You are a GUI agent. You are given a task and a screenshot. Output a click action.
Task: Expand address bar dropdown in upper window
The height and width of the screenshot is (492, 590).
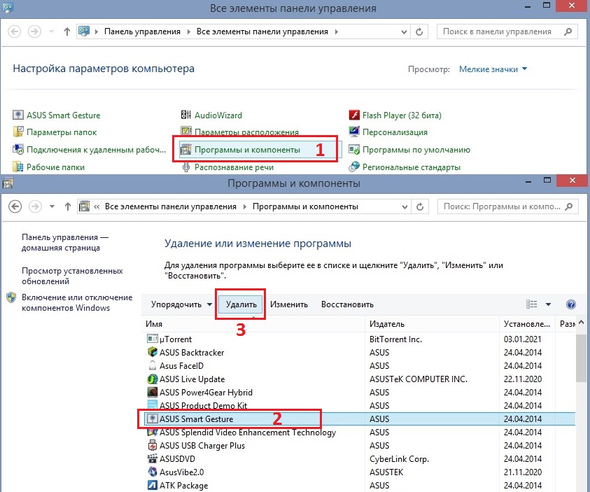tap(404, 32)
